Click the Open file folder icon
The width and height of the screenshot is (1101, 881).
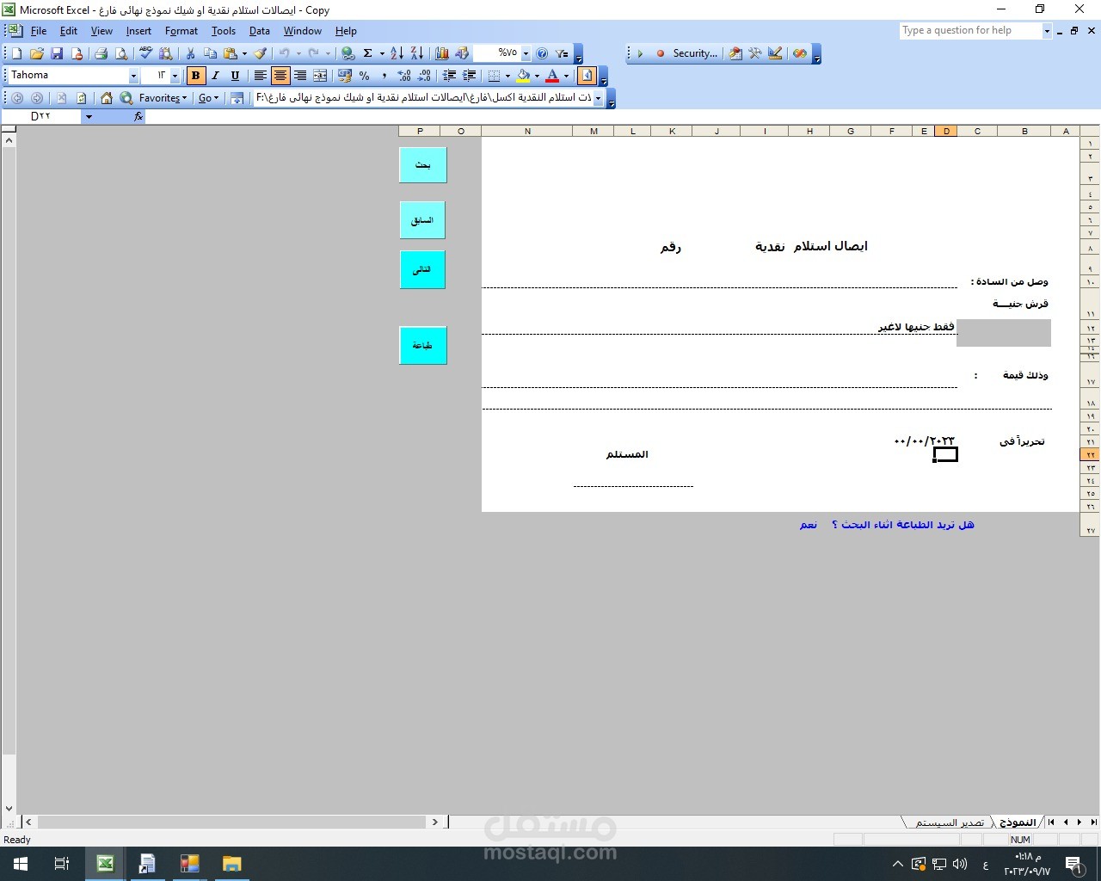tap(37, 53)
